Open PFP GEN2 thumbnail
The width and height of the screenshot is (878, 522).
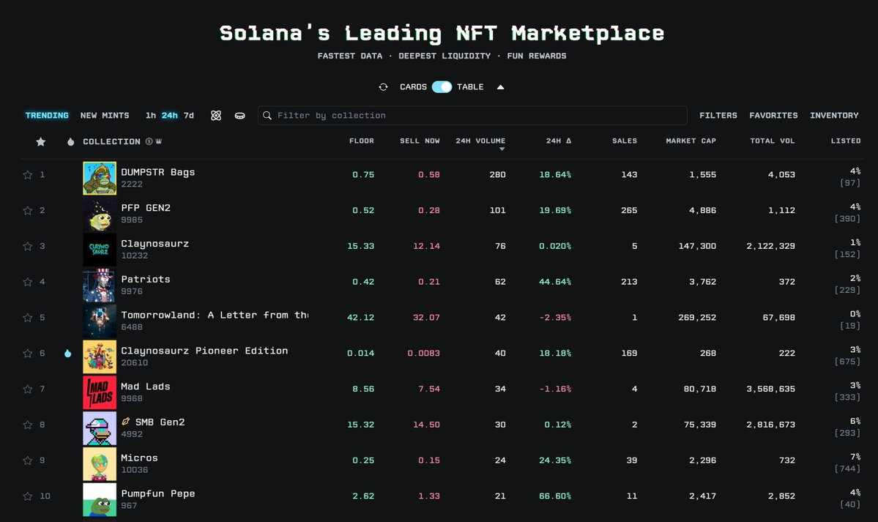(x=100, y=214)
